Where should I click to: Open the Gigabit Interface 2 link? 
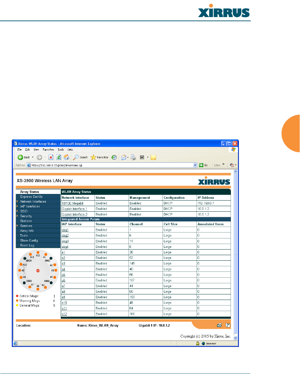tap(74, 214)
